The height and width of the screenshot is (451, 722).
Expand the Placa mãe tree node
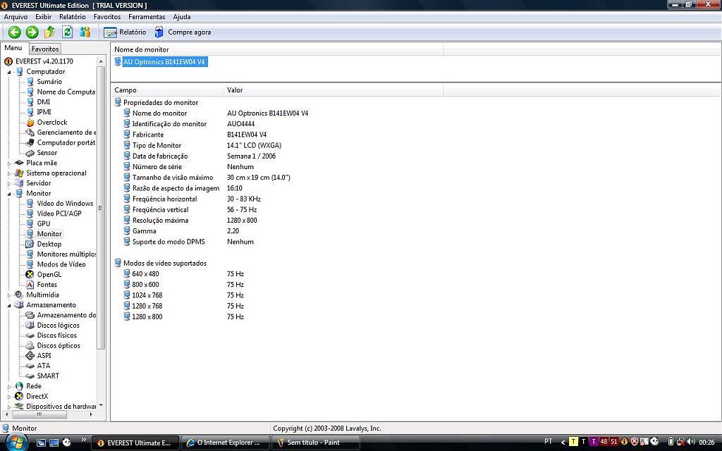coord(8,163)
